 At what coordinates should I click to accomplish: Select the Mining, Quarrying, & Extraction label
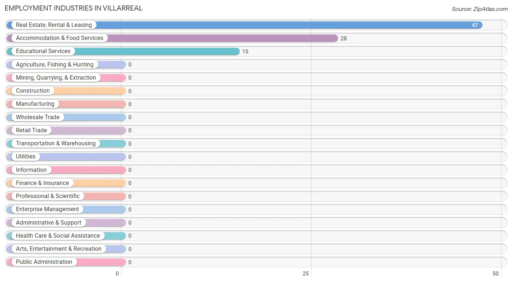pos(56,78)
